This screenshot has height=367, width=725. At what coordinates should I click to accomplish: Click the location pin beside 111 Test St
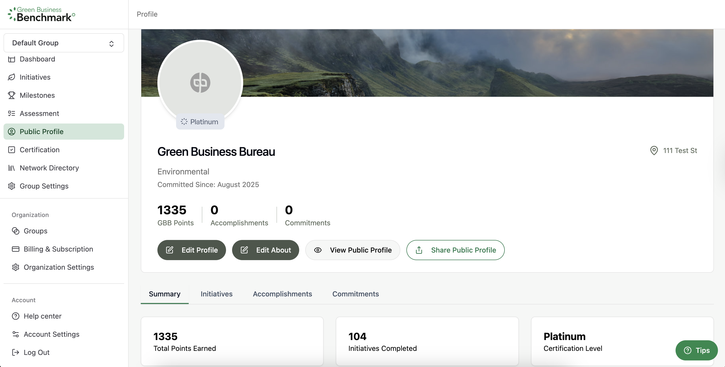tap(654, 150)
